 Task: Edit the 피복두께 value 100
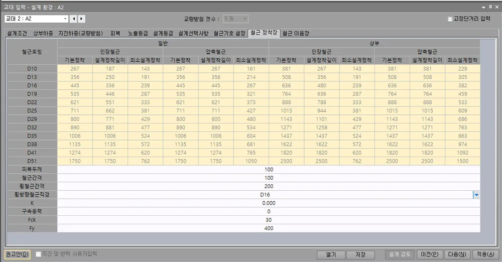pos(269,170)
